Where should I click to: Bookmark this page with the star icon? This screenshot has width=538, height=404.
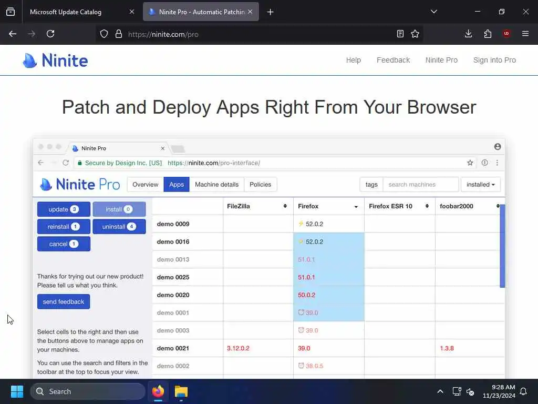click(x=415, y=34)
